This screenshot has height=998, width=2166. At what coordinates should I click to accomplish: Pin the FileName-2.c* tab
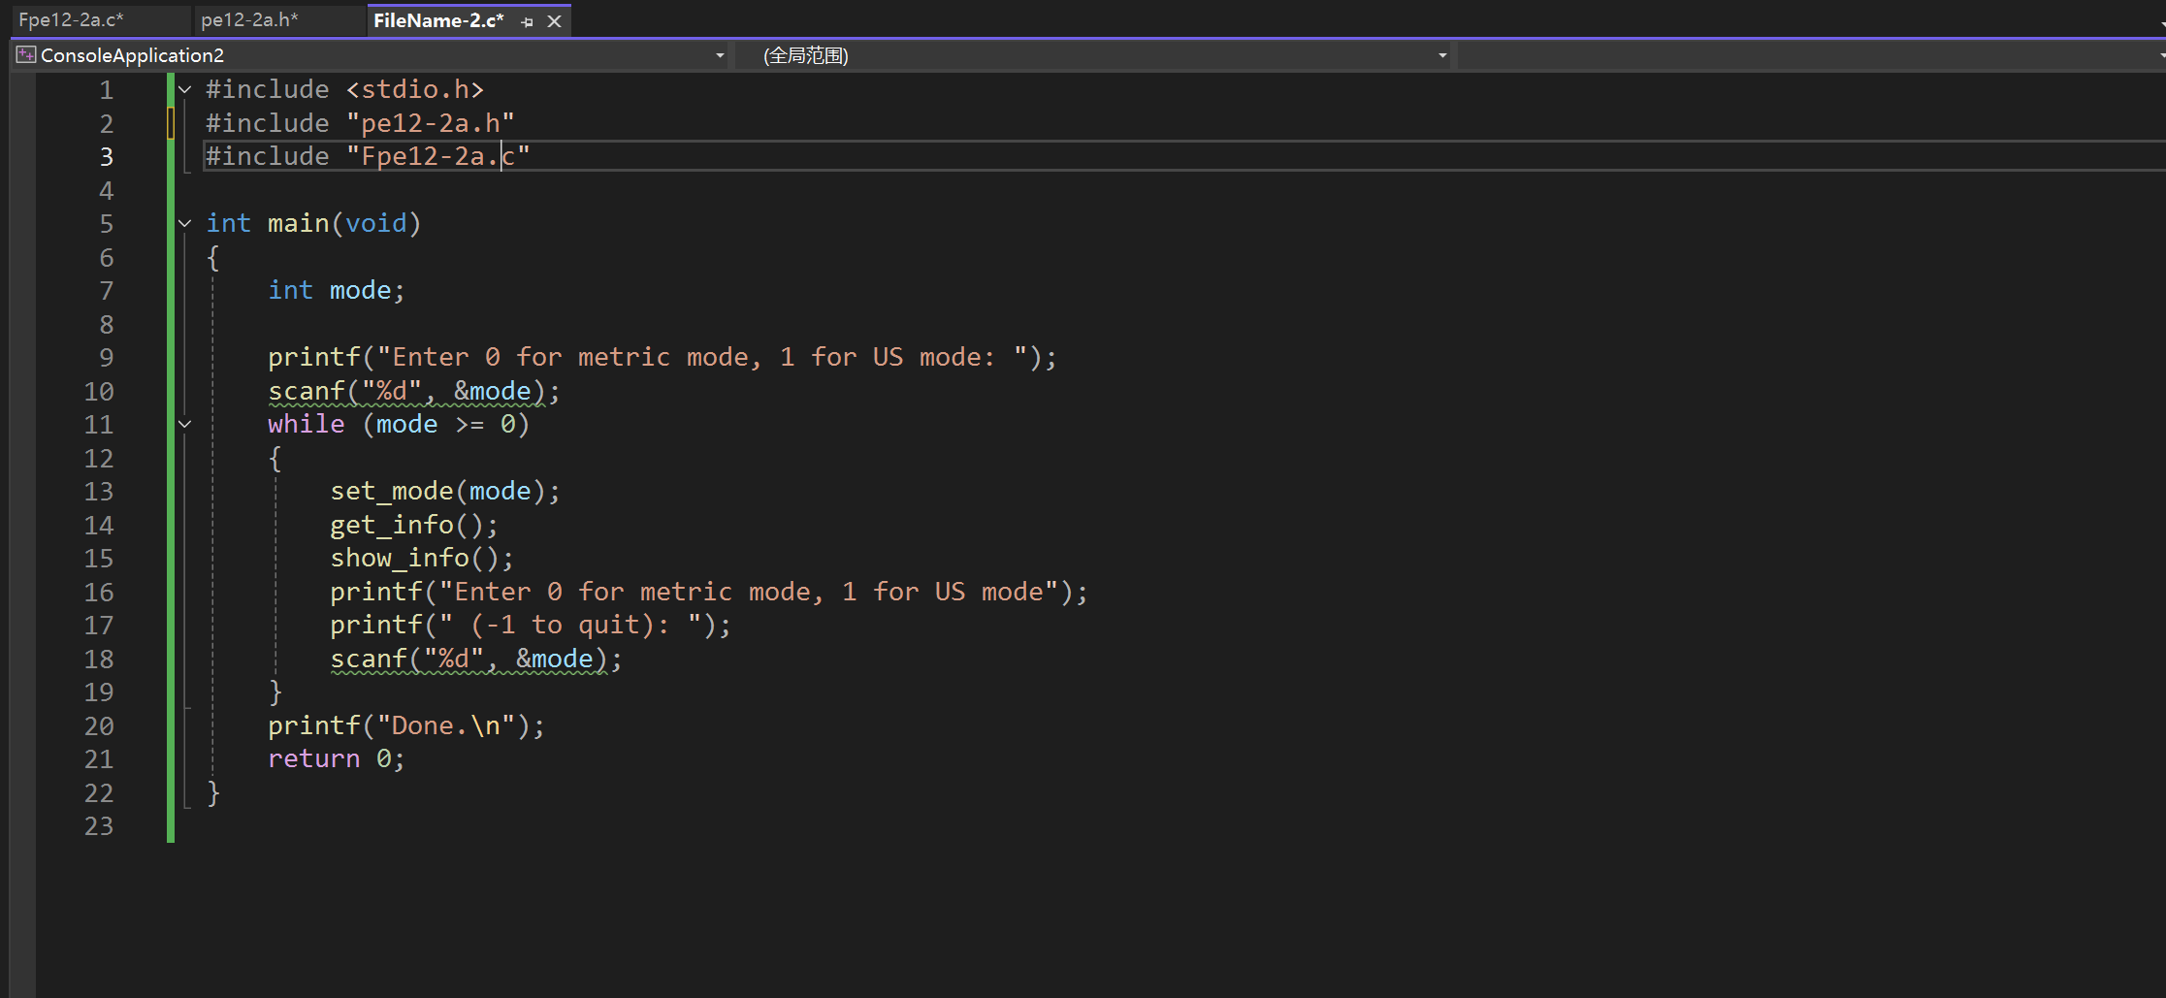point(527,21)
